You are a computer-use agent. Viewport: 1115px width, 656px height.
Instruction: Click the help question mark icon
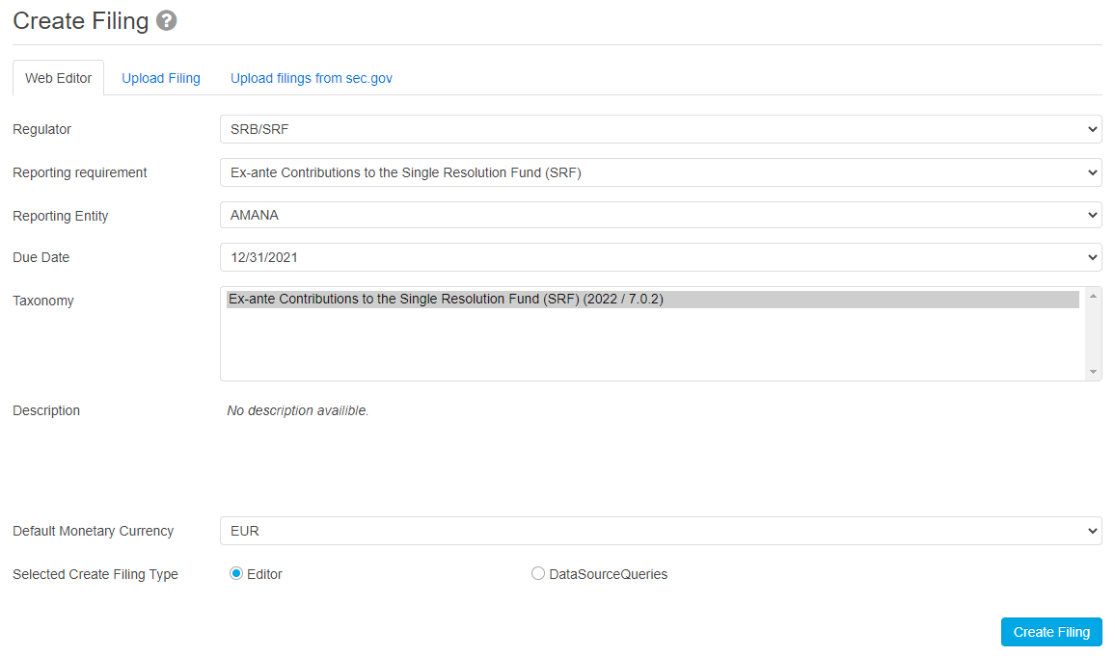coord(167,21)
